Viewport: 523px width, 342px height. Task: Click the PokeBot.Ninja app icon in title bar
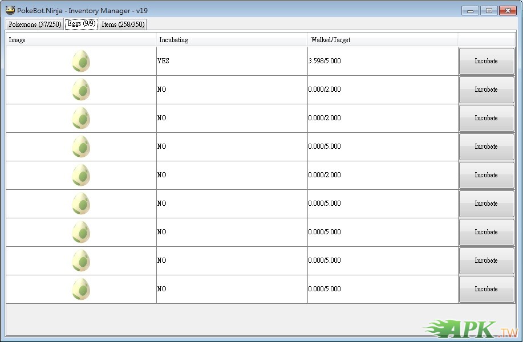pyautogui.click(x=10, y=10)
